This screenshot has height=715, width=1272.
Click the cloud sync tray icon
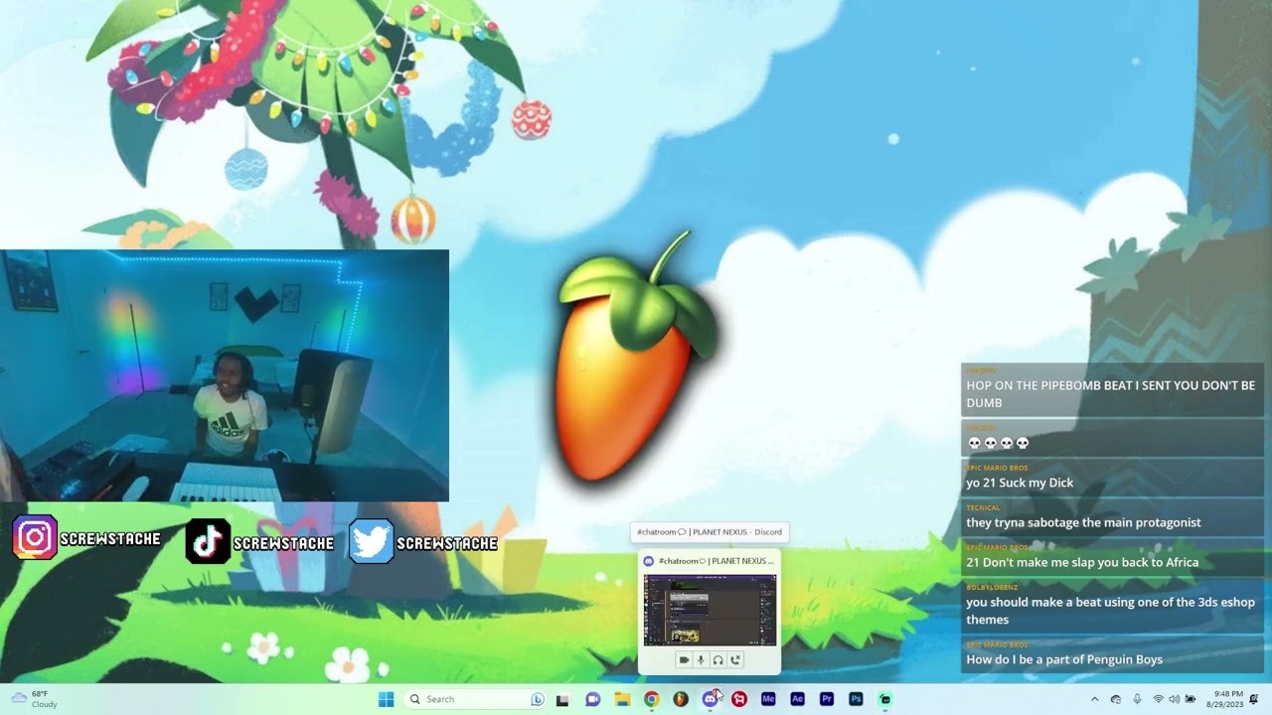[x=1116, y=699]
